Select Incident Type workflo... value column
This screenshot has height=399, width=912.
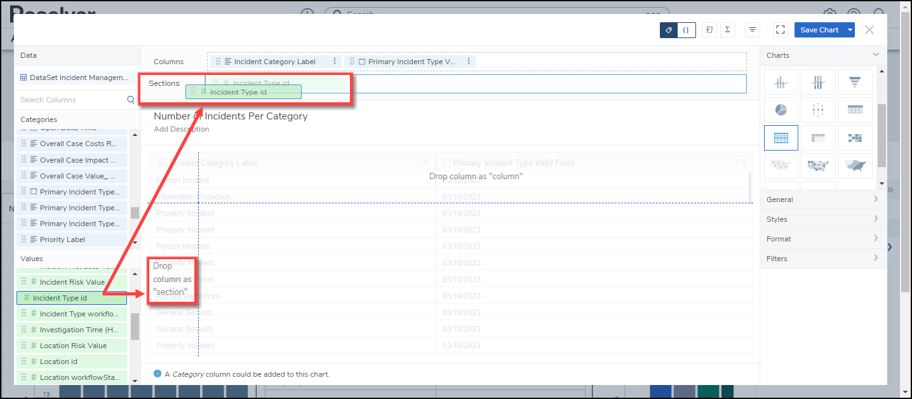(72, 314)
